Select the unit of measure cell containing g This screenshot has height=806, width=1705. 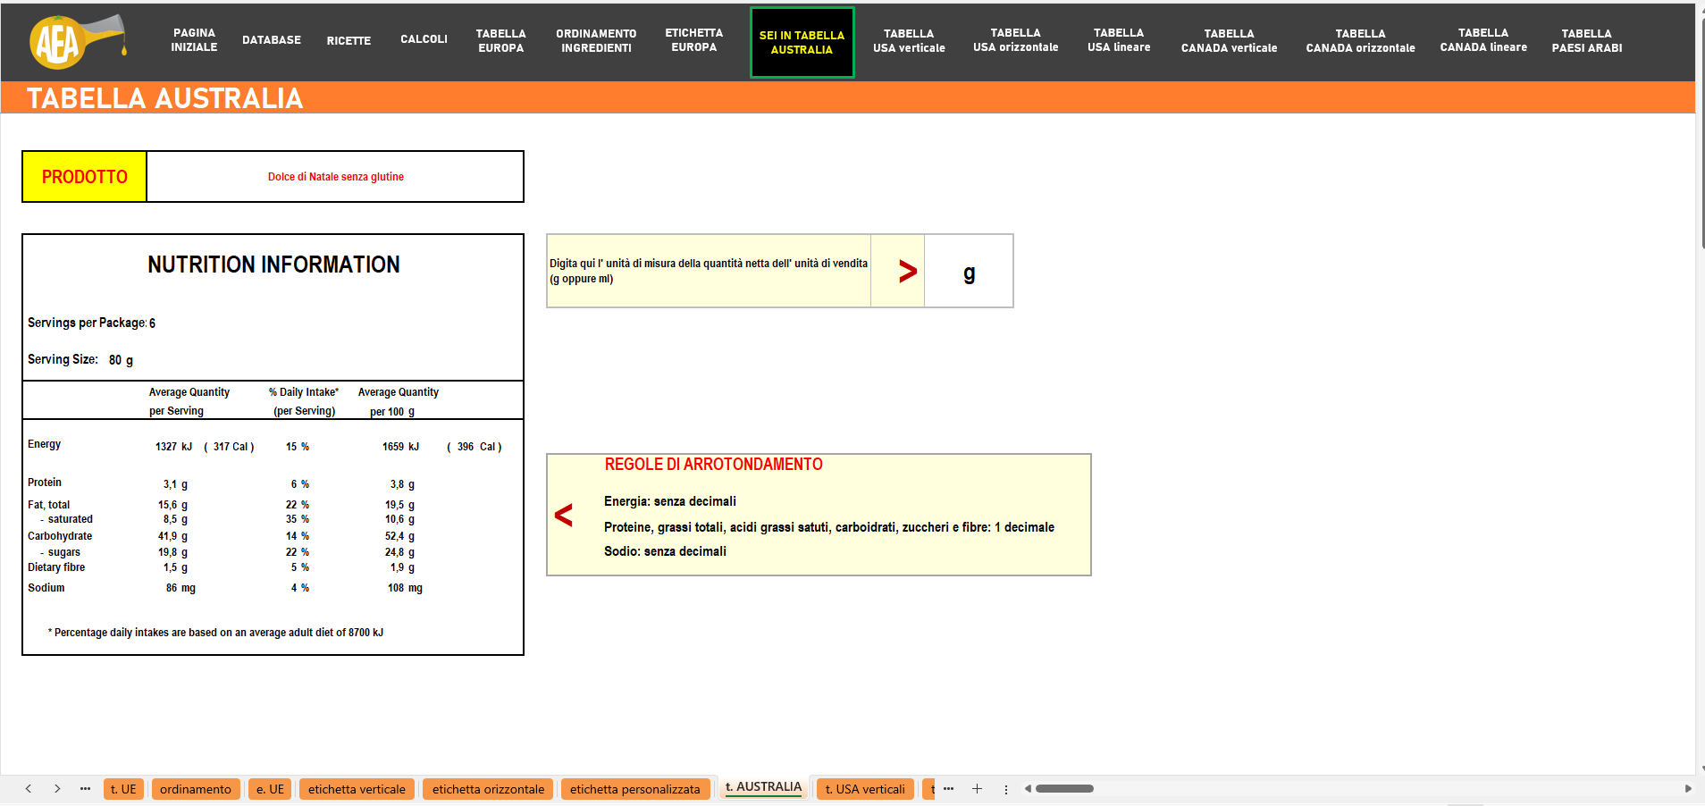(x=969, y=272)
